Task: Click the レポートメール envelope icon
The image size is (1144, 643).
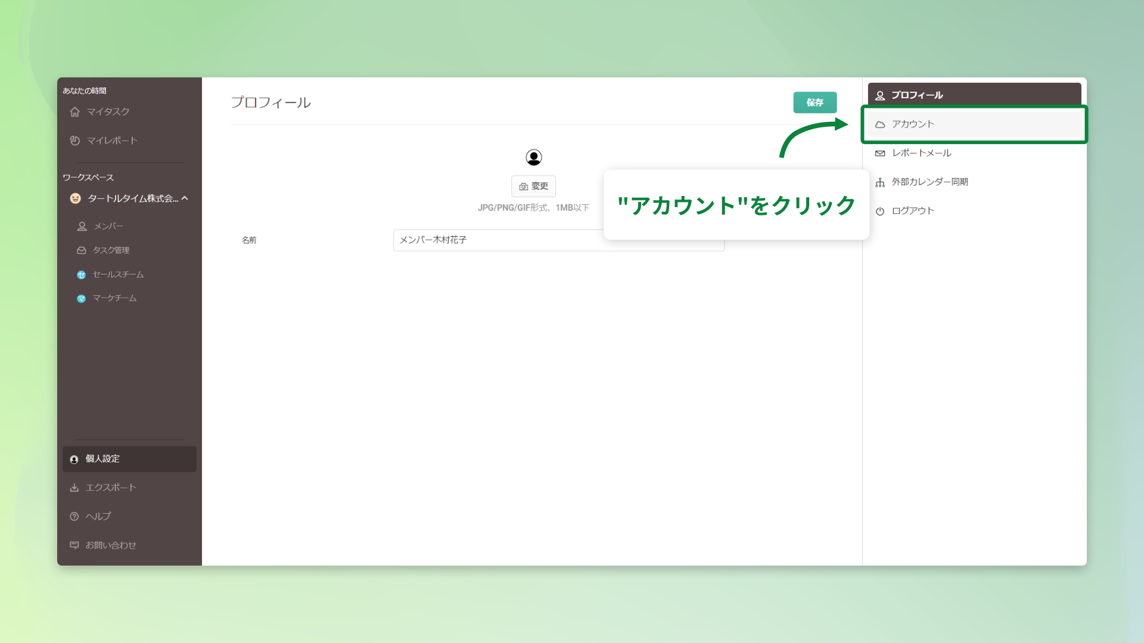Action: click(x=880, y=153)
